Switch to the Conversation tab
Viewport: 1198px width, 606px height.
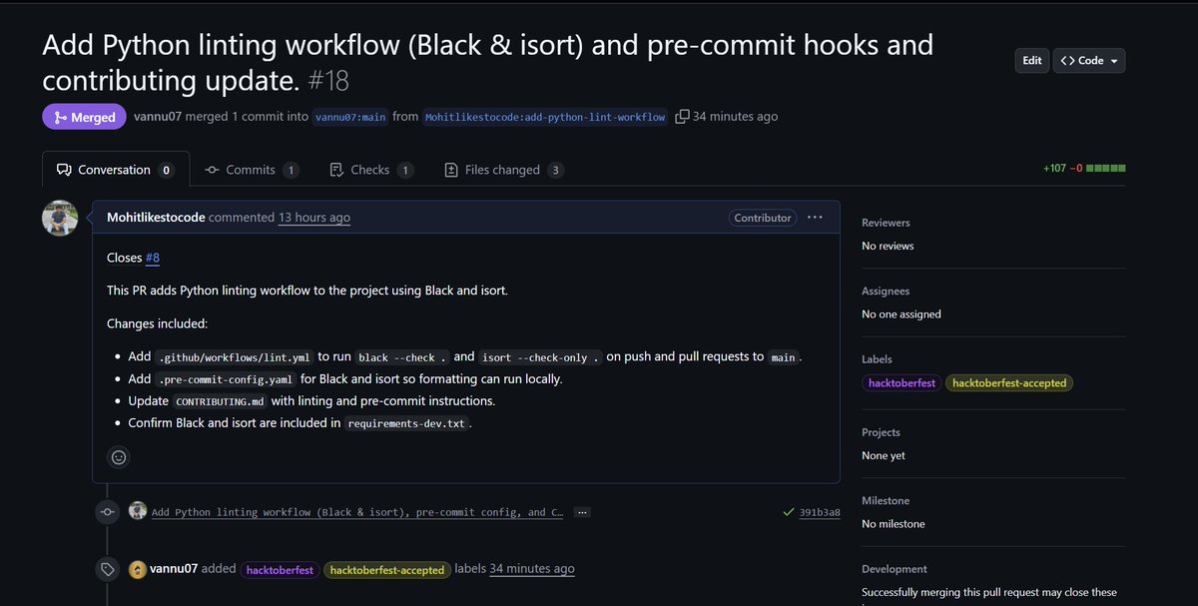click(115, 170)
